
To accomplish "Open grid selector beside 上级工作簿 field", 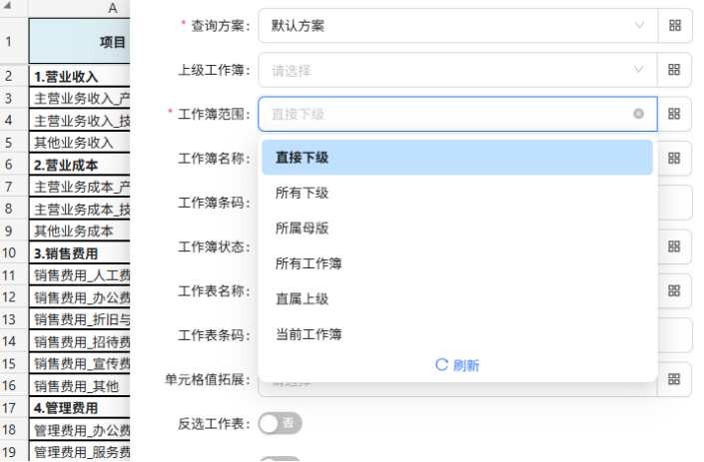I will (674, 70).
